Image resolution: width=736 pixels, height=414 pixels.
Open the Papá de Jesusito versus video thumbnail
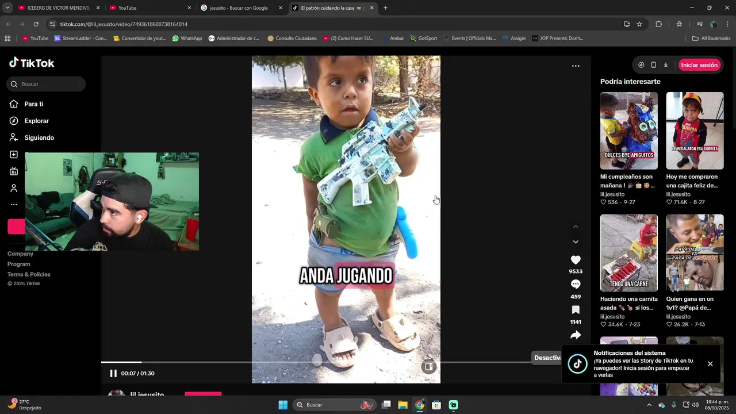pyautogui.click(x=695, y=253)
